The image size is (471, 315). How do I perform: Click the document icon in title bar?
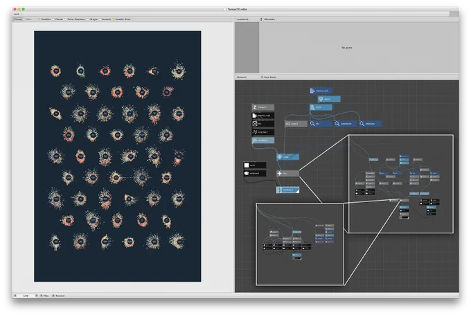point(225,9)
